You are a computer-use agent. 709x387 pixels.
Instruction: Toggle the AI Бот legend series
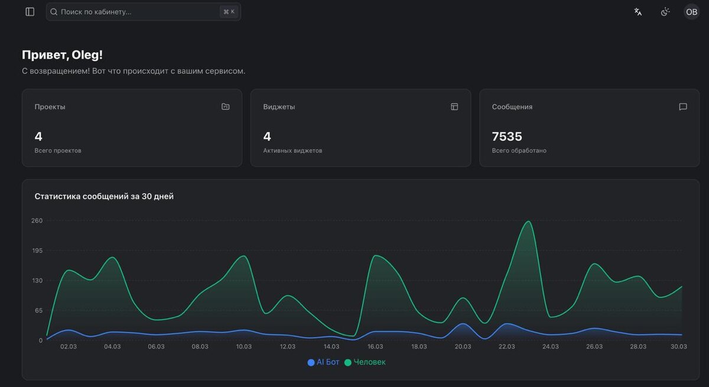[x=323, y=362]
